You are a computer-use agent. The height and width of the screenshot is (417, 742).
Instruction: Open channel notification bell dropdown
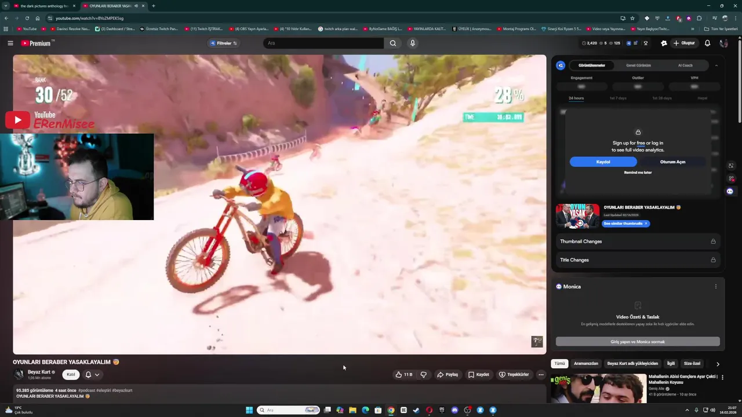[92, 375]
